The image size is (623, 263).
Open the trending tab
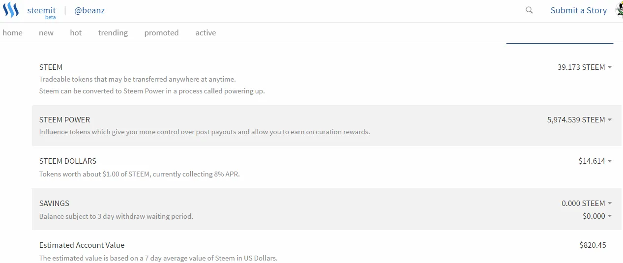pyautogui.click(x=113, y=33)
